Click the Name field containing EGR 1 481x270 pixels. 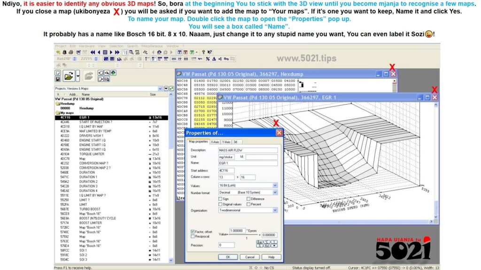click(x=248, y=163)
